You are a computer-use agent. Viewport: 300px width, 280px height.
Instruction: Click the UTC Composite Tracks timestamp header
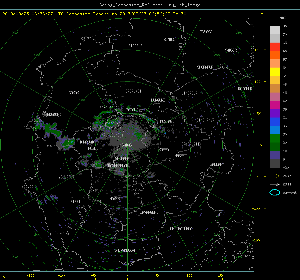point(94,14)
